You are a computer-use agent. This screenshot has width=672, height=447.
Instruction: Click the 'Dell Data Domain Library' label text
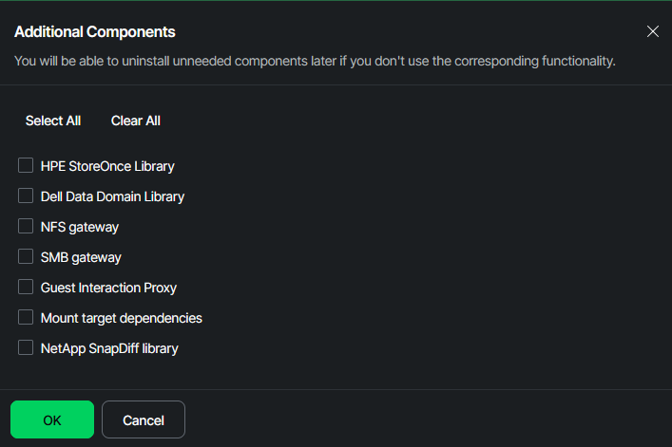tap(112, 196)
